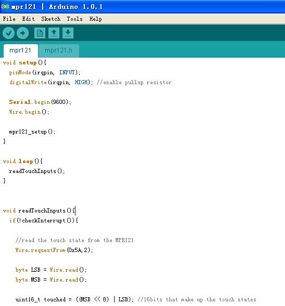The width and height of the screenshot is (285, 306).
Task: Open the Edit menu
Action: click(x=28, y=19)
